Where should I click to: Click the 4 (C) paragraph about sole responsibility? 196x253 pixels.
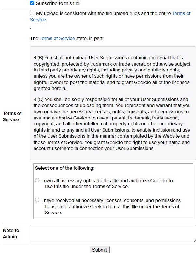pyautogui.click(x=112, y=124)
